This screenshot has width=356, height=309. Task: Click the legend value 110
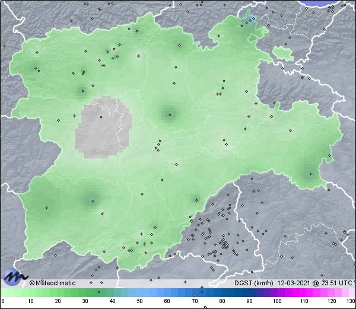coord(304,301)
